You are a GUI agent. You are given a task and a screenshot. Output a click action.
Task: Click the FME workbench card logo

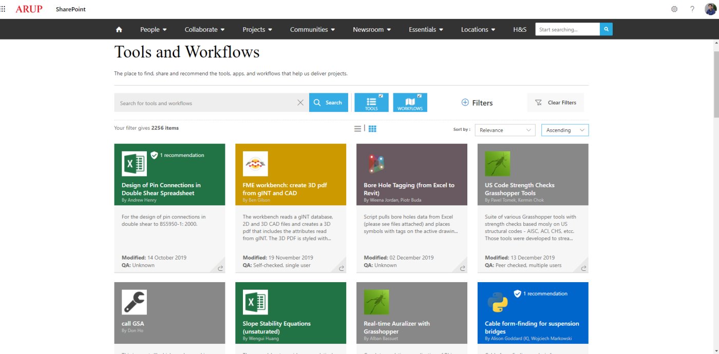click(255, 164)
